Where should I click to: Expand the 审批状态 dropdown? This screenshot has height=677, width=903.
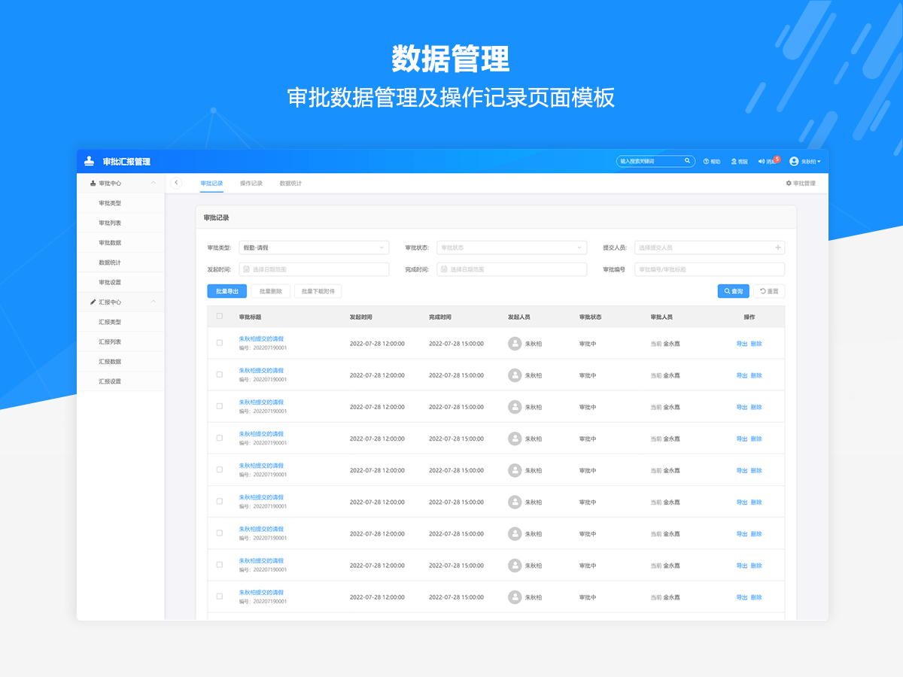click(511, 247)
